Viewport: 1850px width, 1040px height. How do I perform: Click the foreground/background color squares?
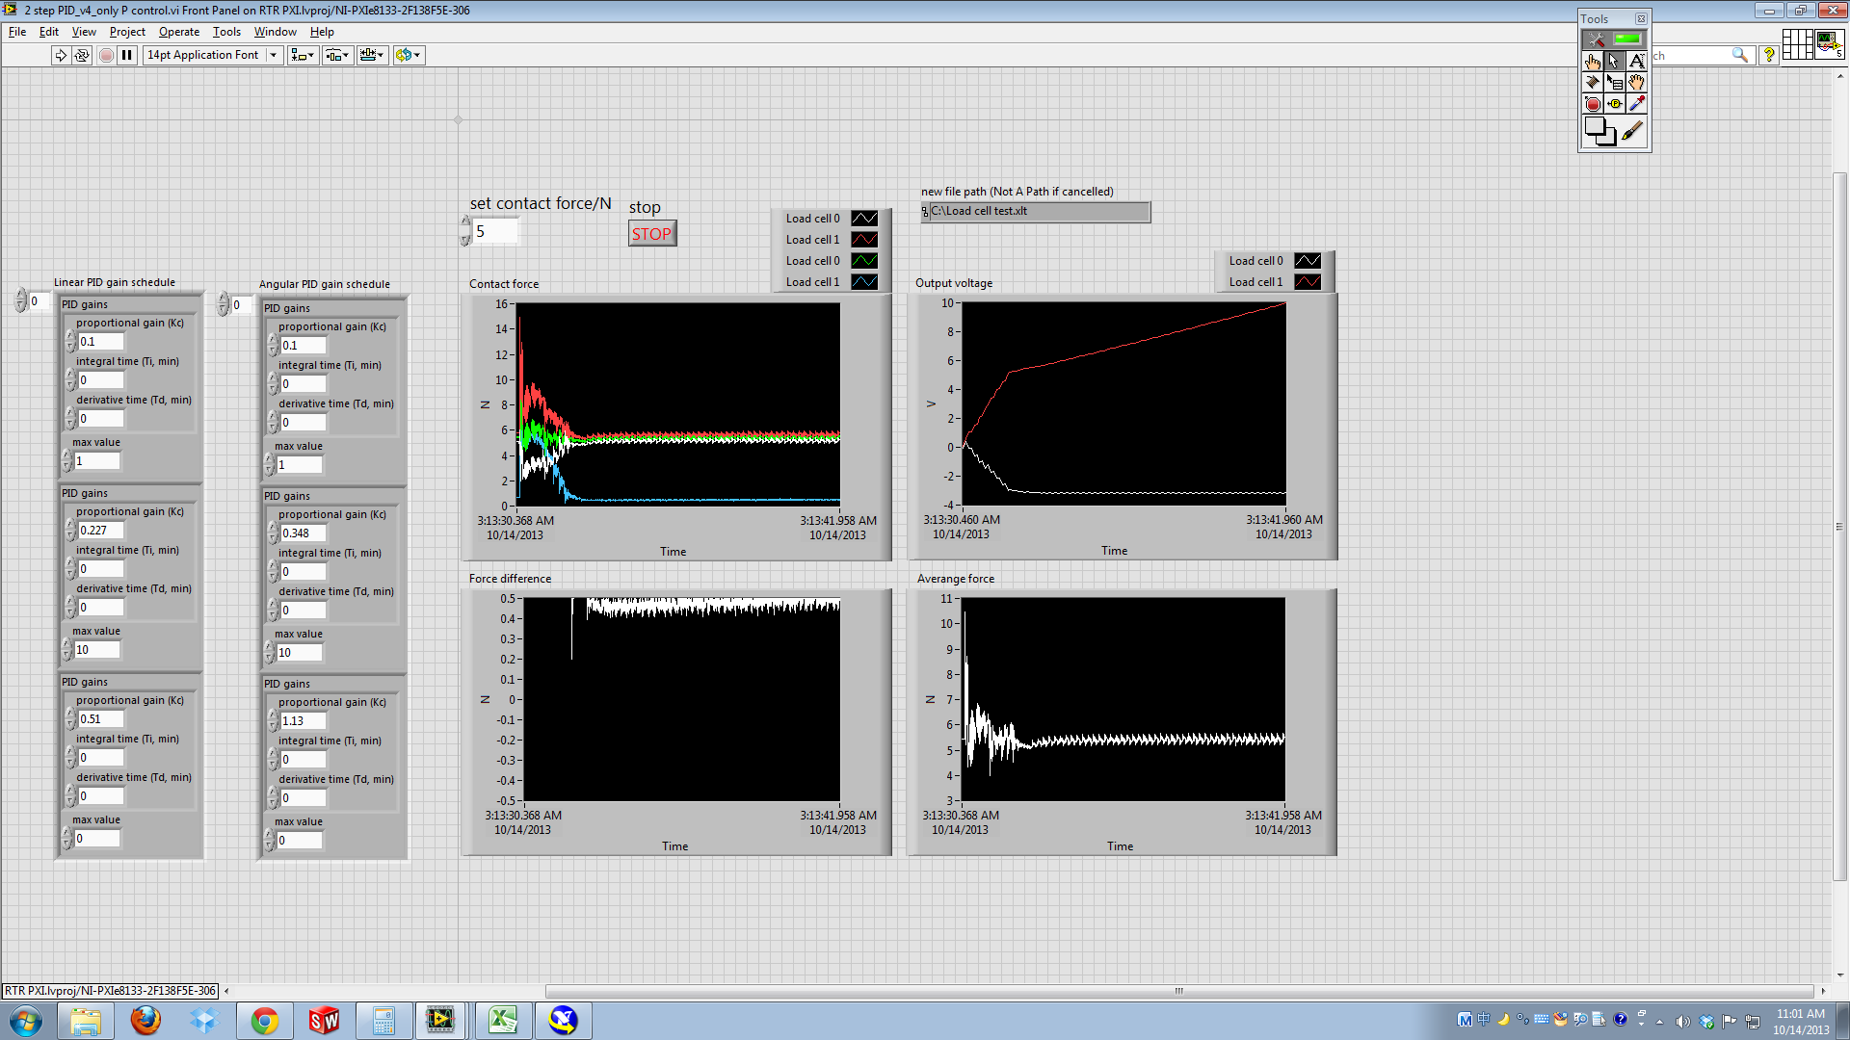tap(1599, 131)
